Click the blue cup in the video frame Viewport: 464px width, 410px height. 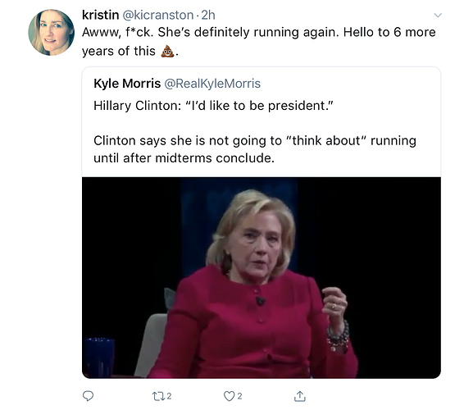99,358
